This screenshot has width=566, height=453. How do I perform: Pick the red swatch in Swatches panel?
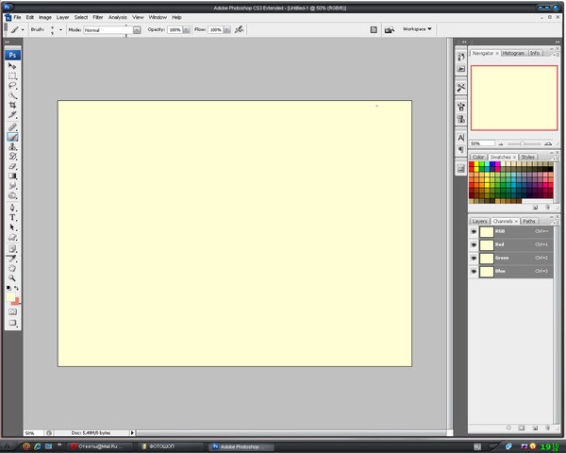click(x=471, y=164)
